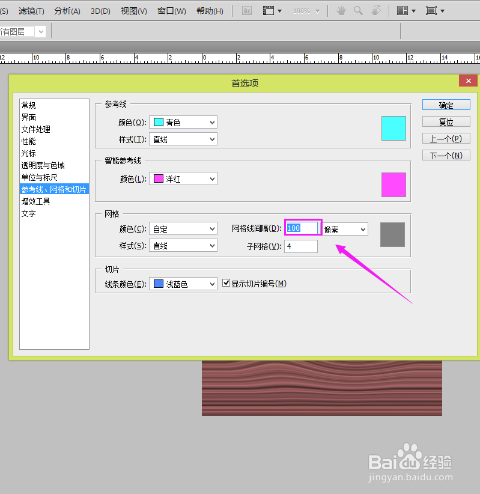Open guide style 直线 dropdown

click(183, 139)
